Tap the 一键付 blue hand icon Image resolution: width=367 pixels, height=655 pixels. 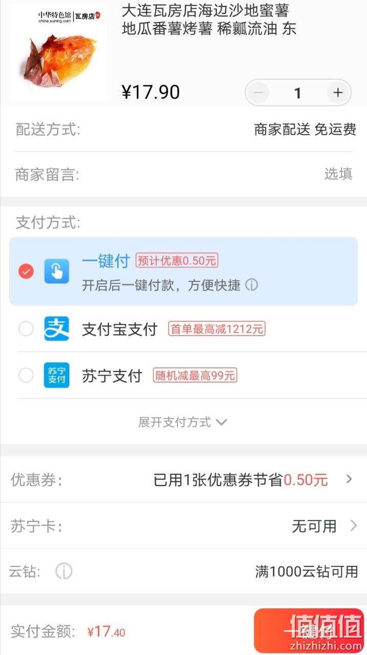pos(56,271)
